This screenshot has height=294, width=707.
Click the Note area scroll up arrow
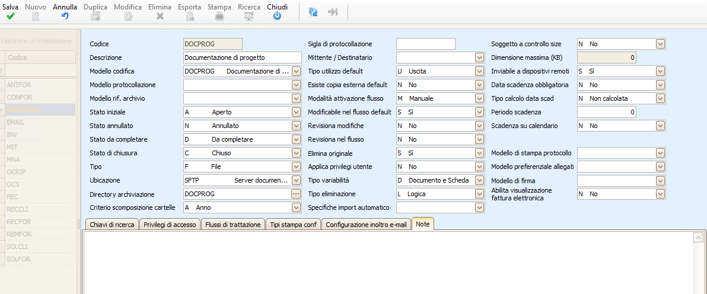tap(698, 238)
